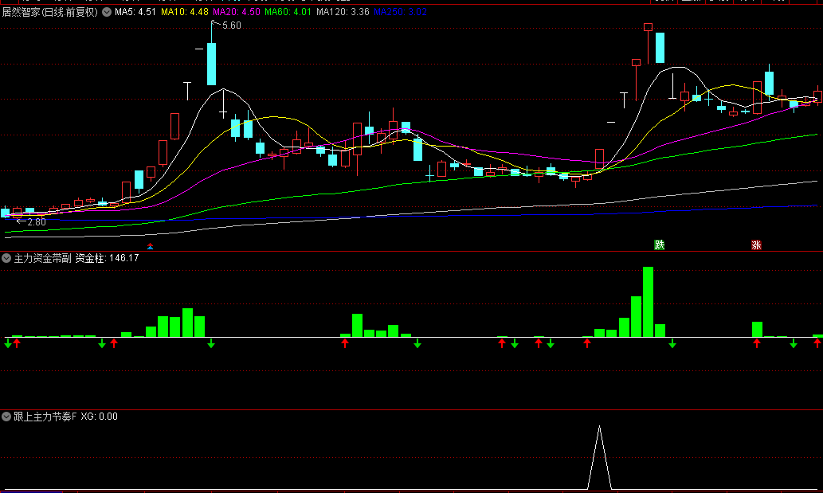Expand the 跟上主力节奏F indicator menu icon
Image resolution: width=823 pixels, height=493 pixels.
pos(6,417)
